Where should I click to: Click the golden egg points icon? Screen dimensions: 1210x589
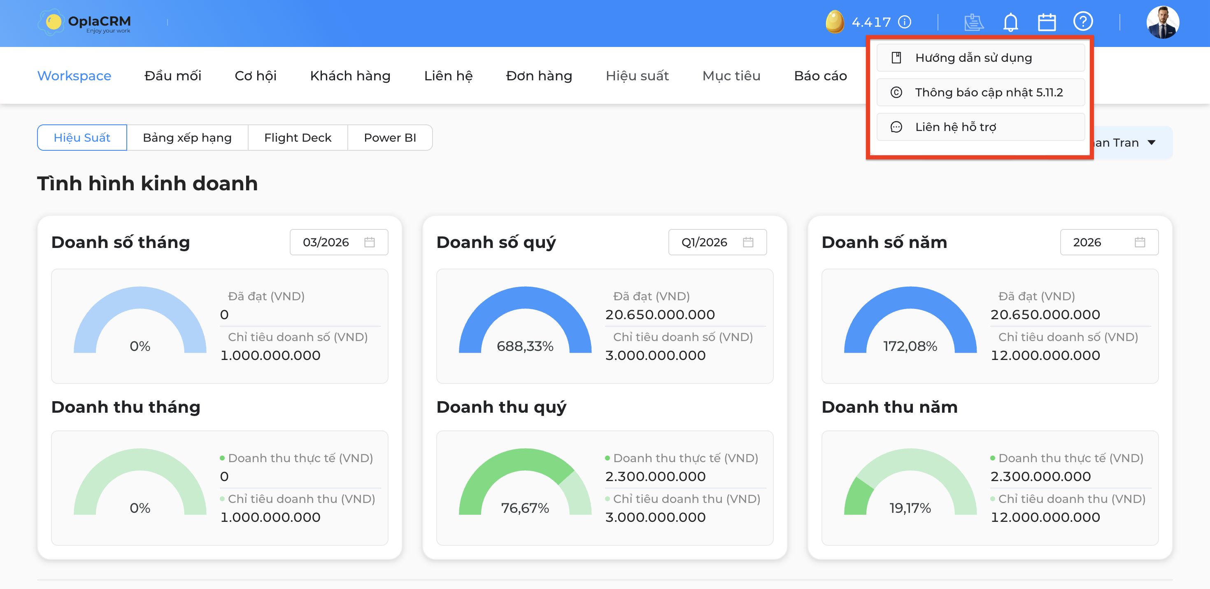(x=835, y=22)
